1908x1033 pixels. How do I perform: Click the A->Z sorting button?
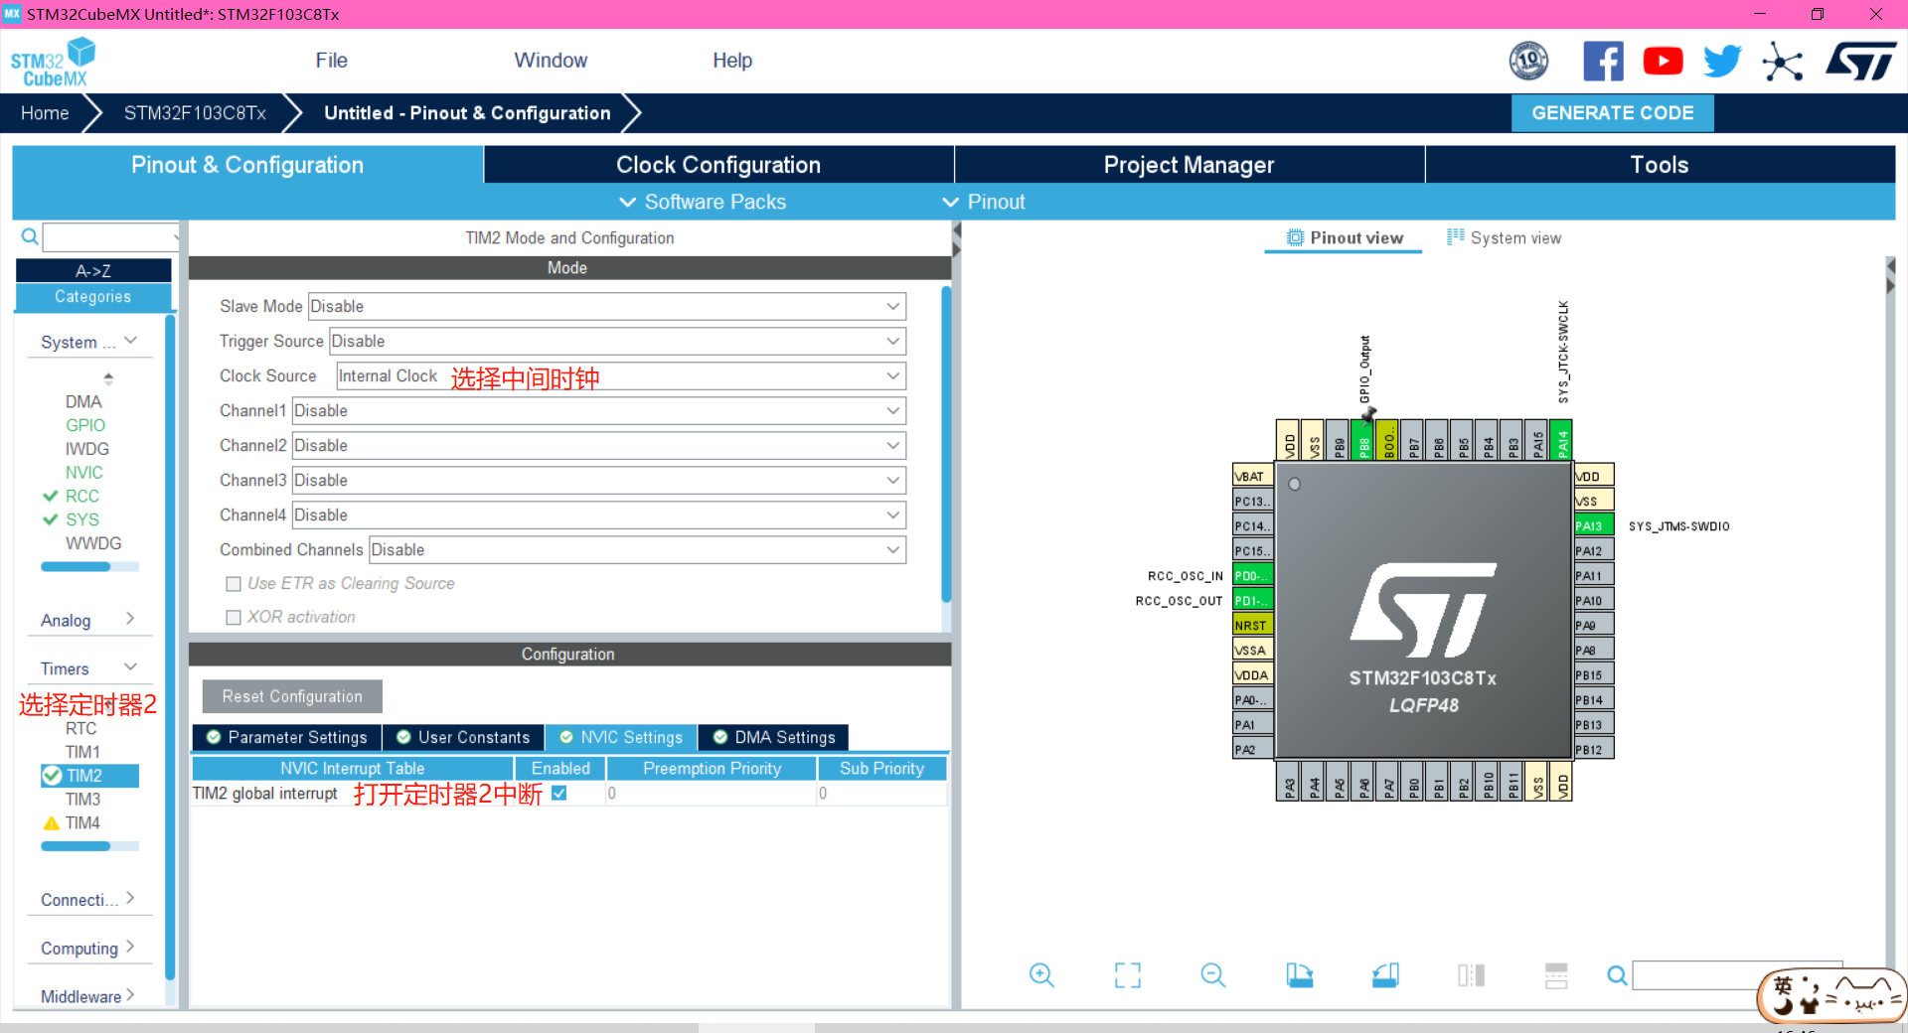click(93, 270)
